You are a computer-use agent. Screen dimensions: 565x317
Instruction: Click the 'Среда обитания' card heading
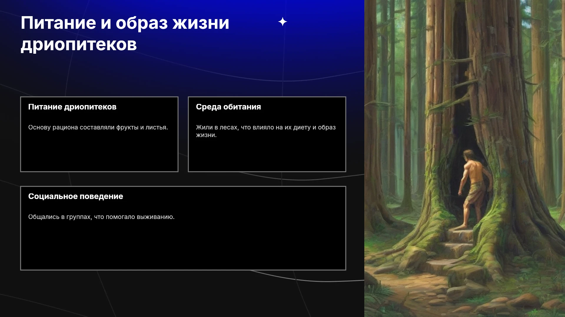[x=228, y=107]
